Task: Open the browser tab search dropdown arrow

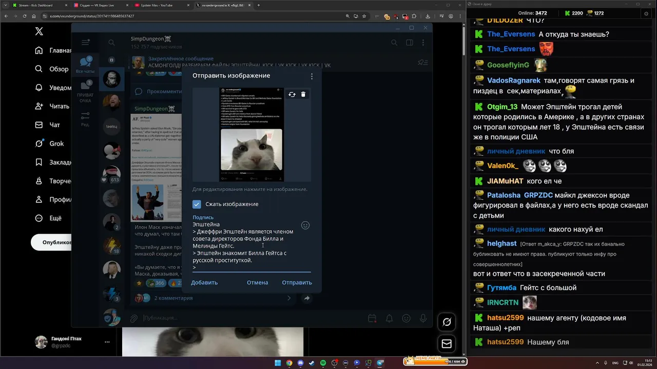Action: [x=5, y=5]
